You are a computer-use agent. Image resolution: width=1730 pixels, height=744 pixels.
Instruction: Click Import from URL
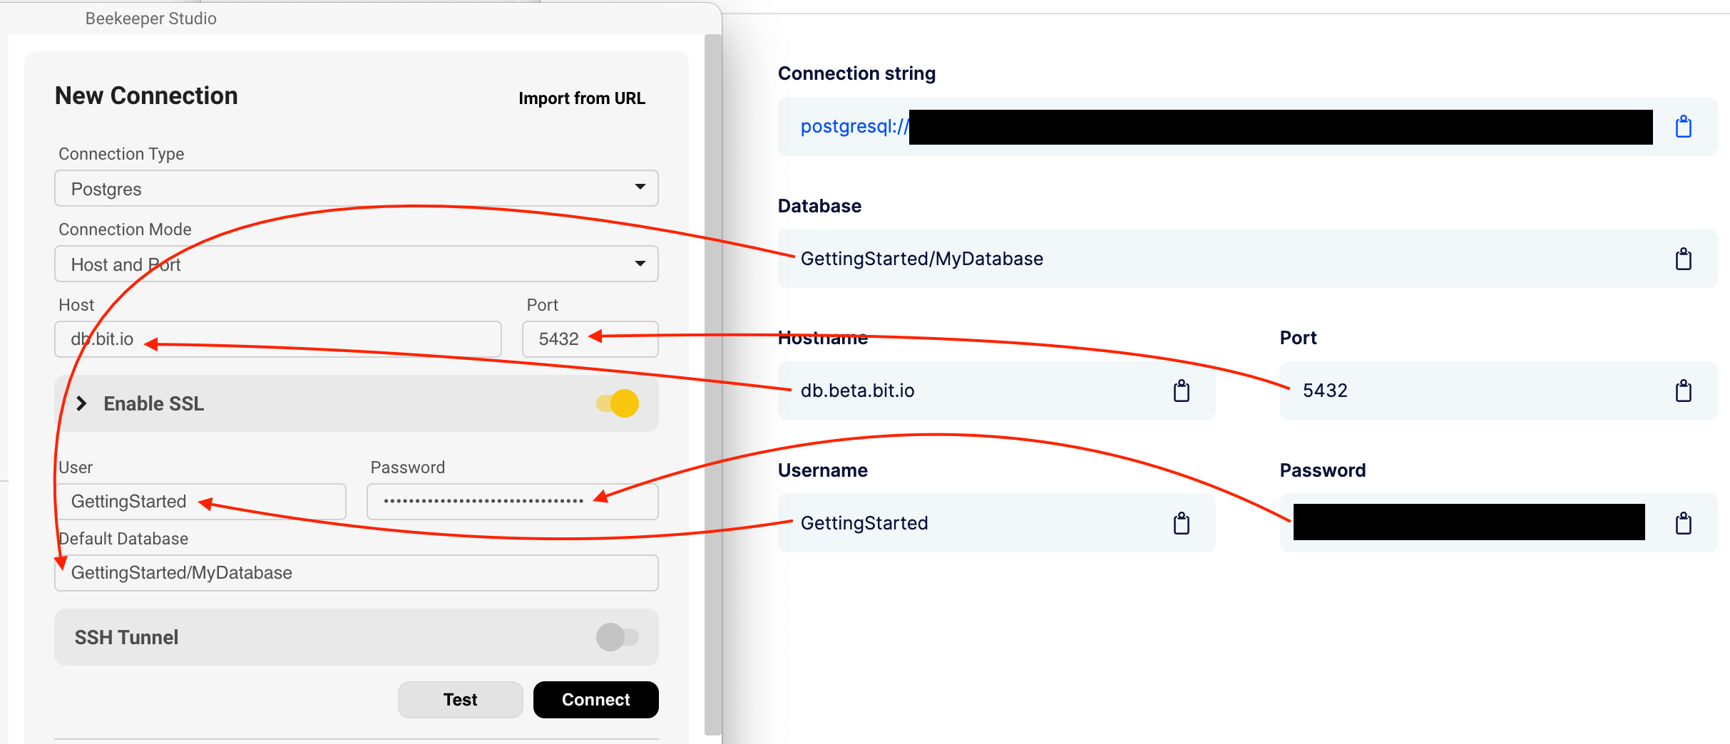pos(582,98)
